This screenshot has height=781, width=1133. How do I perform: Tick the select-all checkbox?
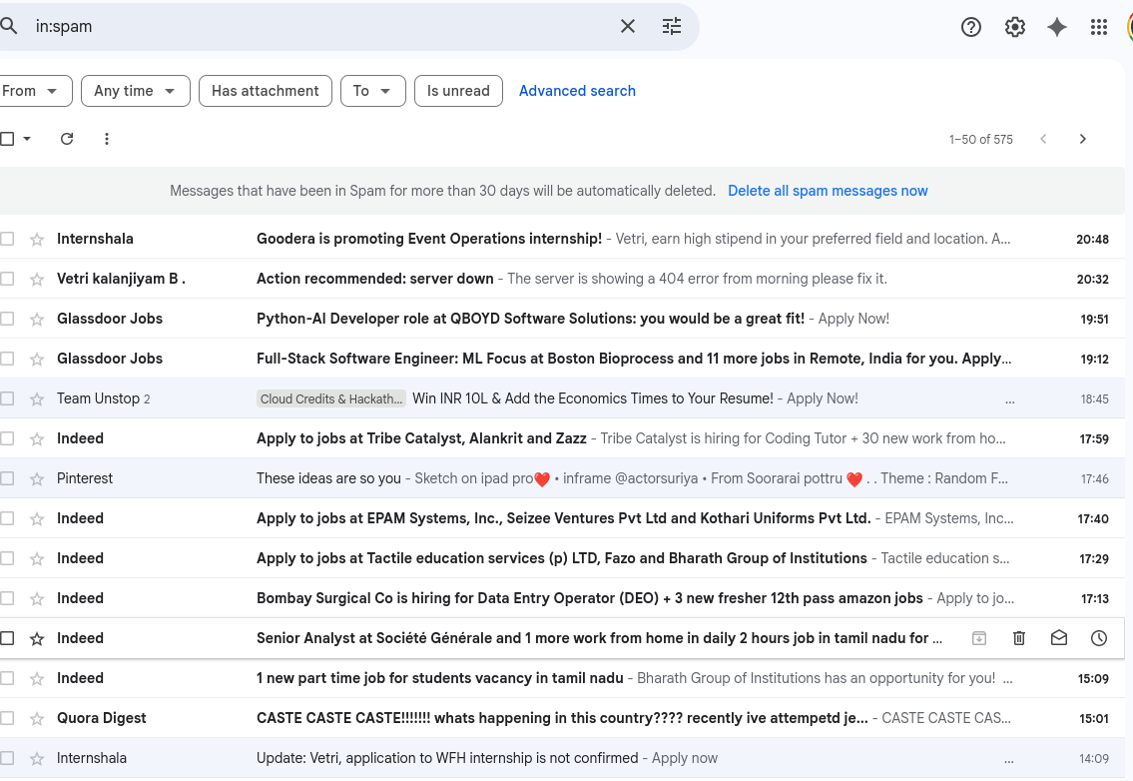(x=7, y=138)
